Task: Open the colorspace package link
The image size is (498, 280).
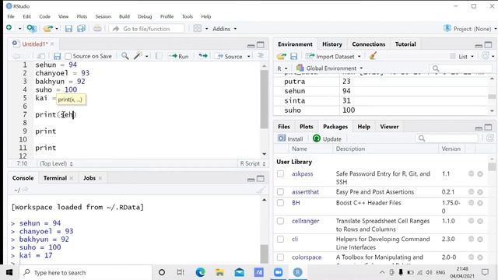Action: 307,257
